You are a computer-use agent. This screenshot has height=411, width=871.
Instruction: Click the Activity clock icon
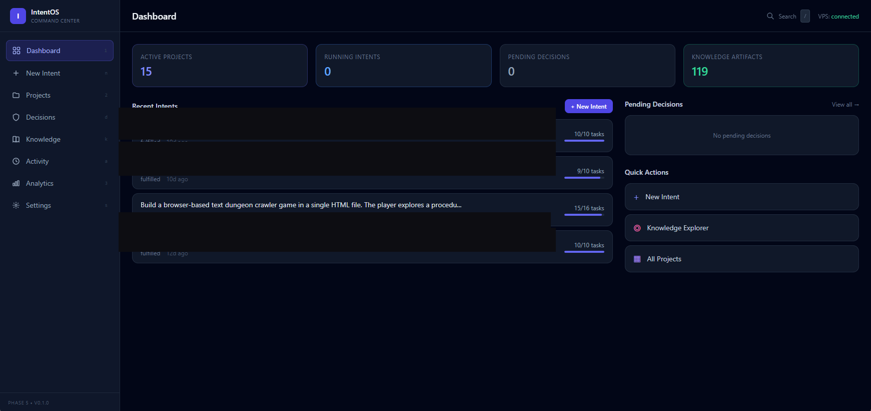(x=16, y=161)
